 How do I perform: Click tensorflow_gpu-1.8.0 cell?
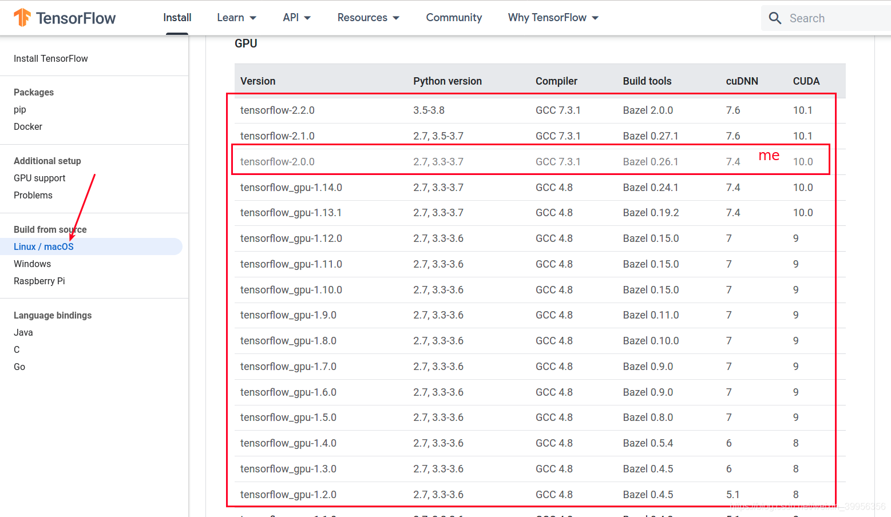coord(288,341)
